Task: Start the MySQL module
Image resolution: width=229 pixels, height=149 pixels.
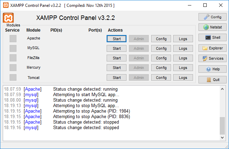Action: (x=117, y=48)
